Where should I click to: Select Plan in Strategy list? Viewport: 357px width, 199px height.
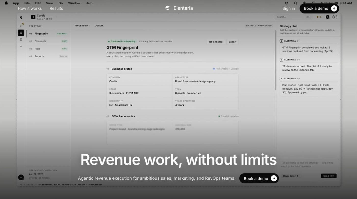click(x=48, y=49)
